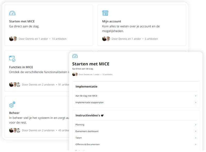Click 'Door Dennis en 1 ander' in the front panel header
The width and height of the screenshot is (206, 152).
coord(89,74)
